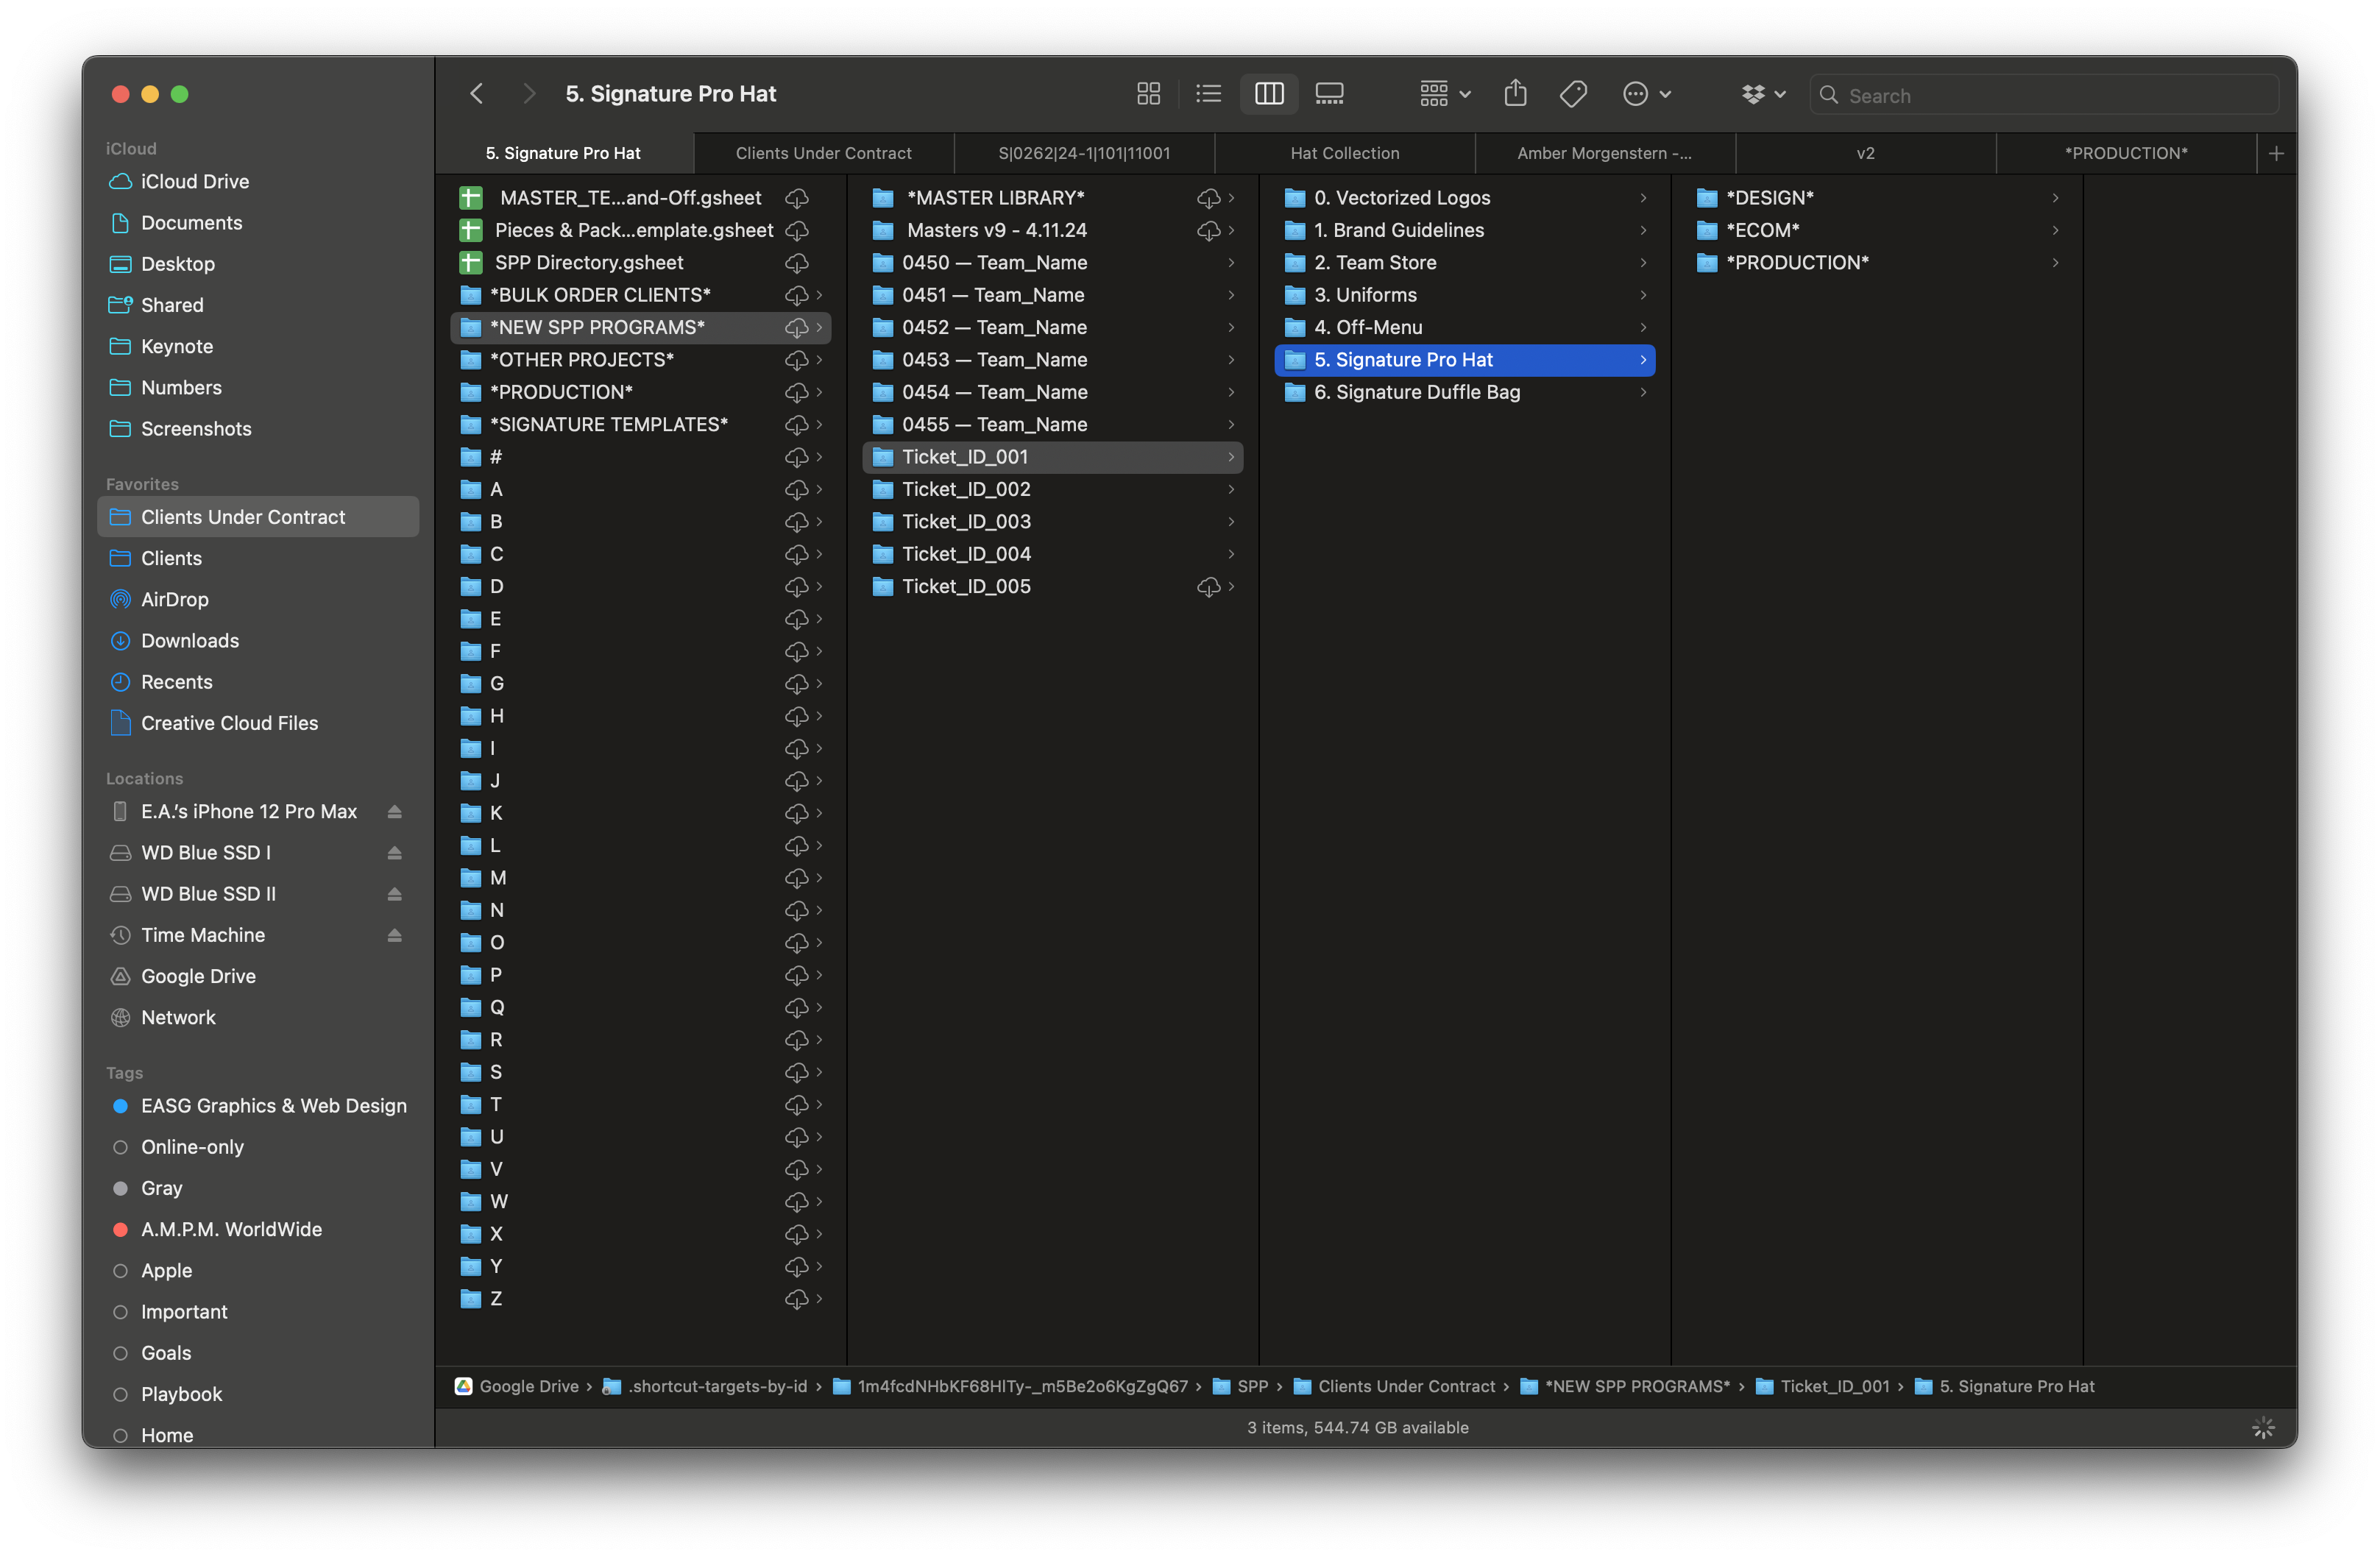Open Downloads in the sidebar
This screenshot has height=1557, width=2380.
point(190,641)
